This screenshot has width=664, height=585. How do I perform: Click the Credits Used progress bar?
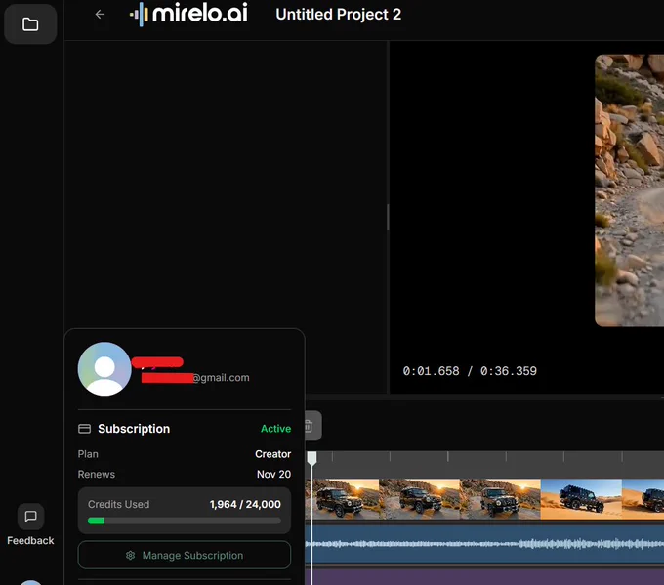click(185, 522)
